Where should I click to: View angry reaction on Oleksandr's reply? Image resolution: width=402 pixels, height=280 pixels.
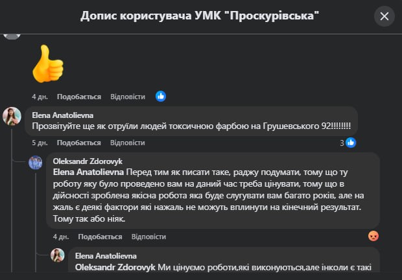(x=373, y=237)
